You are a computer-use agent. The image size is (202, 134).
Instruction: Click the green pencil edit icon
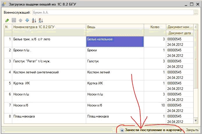coord(7,20)
